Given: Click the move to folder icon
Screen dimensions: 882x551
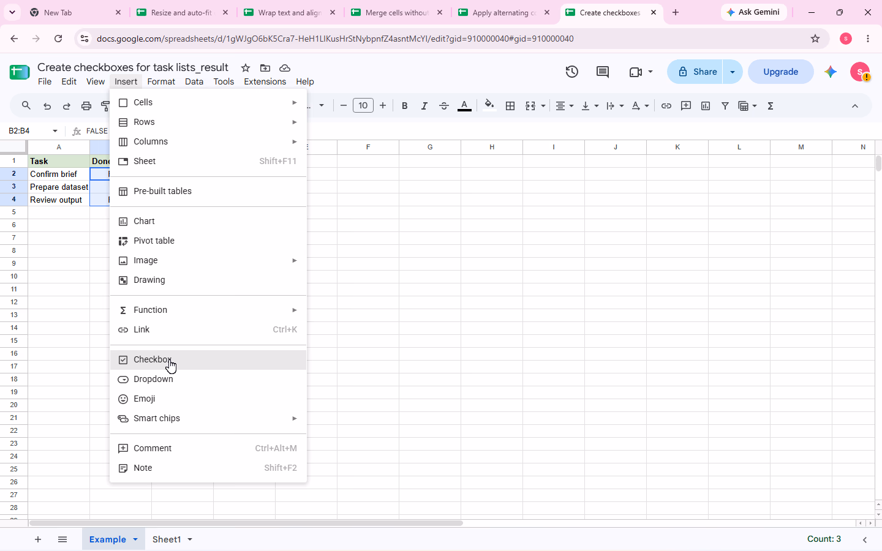Looking at the screenshot, I should pos(265,68).
